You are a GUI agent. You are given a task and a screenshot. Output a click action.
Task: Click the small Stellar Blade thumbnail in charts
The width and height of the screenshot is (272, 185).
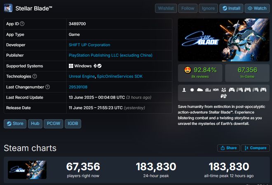[27, 170]
